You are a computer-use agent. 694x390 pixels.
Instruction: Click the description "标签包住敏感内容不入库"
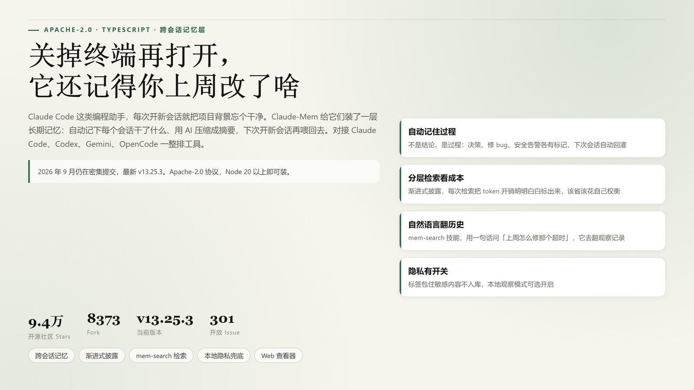pyautogui.click(x=481, y=284)
